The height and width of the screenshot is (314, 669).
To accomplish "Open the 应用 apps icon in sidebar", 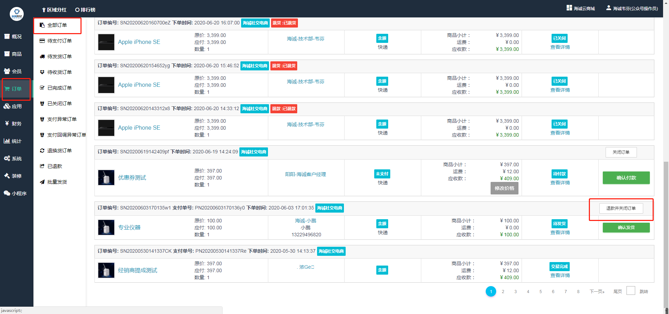I will (x=7, y=106).
